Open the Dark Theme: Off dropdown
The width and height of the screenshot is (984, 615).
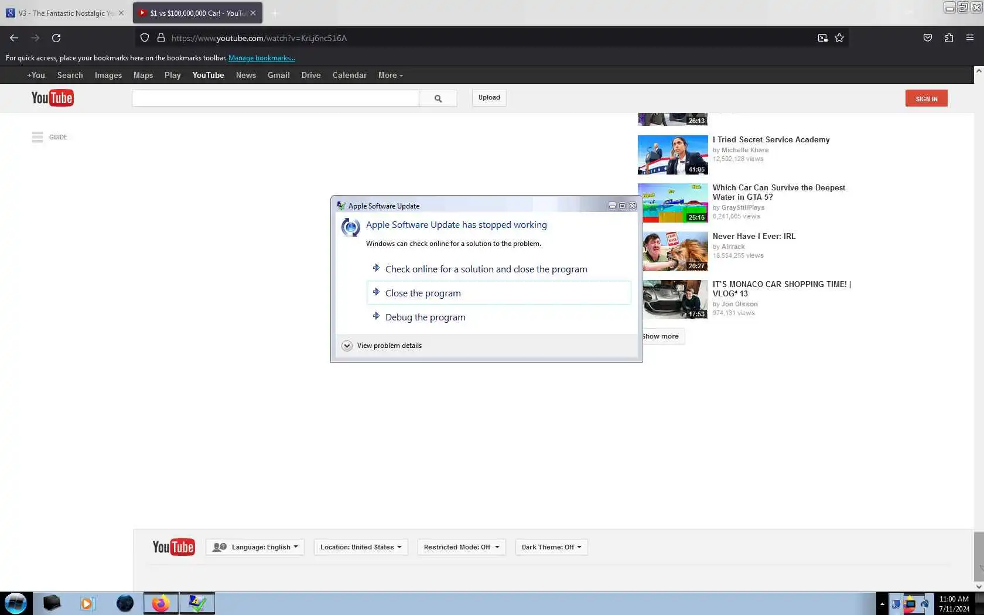pos(552,547)
